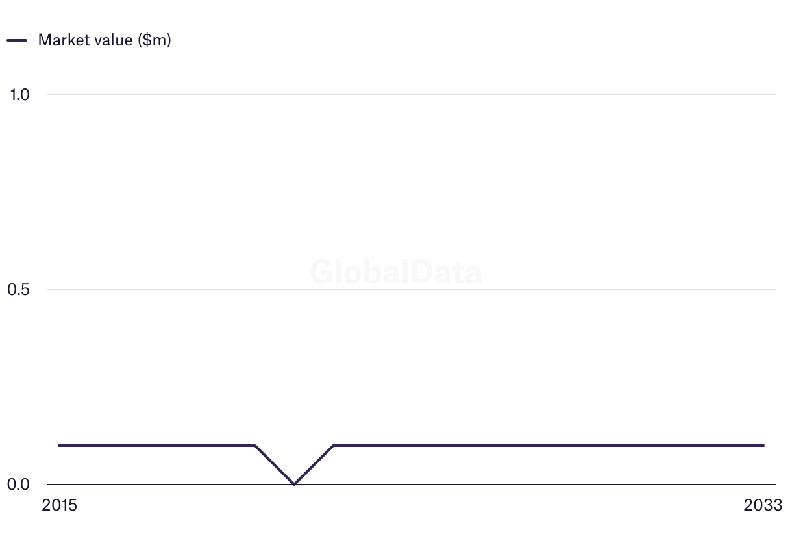Click the GlobalData watermark
This screenshot has height=543, width=792.
point(396,271)
